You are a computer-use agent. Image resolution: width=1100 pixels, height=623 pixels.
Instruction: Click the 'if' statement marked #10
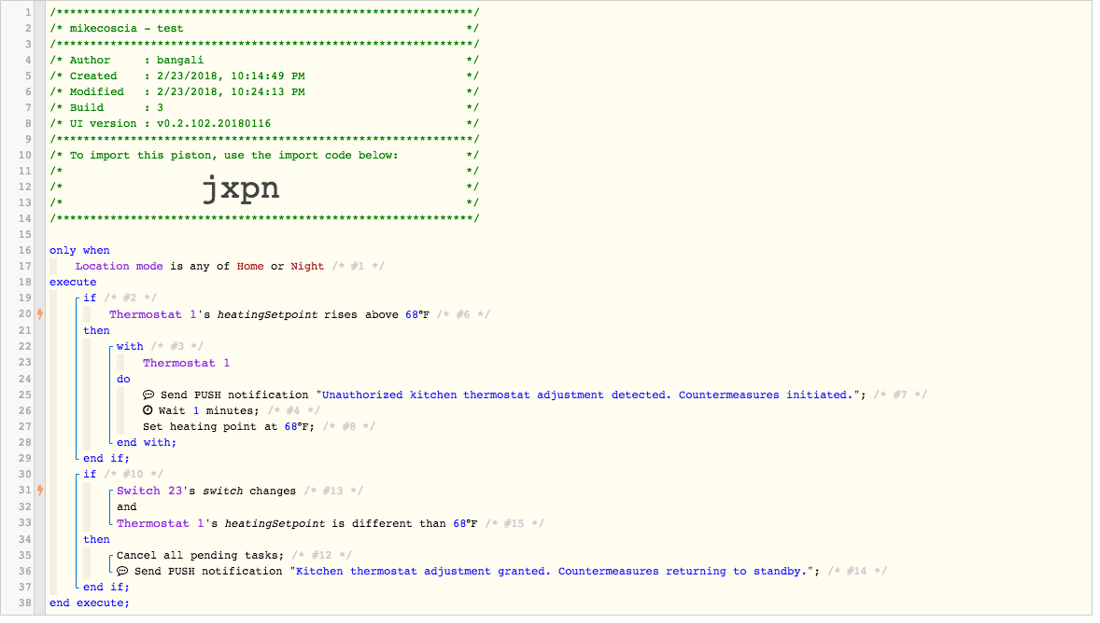90,475
